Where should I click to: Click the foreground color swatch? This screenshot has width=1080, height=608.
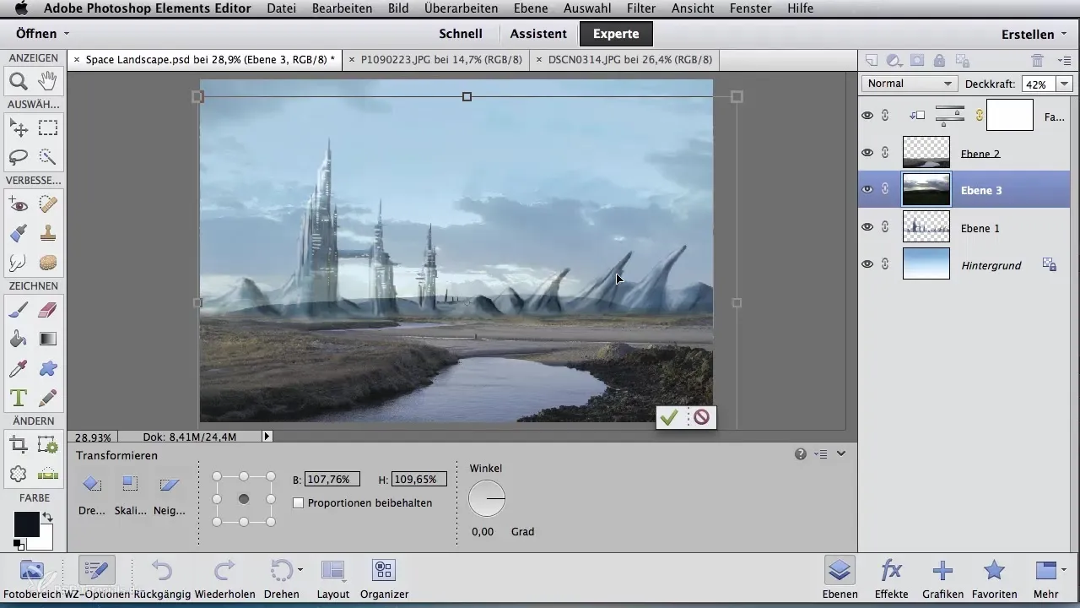coord(26,524)
